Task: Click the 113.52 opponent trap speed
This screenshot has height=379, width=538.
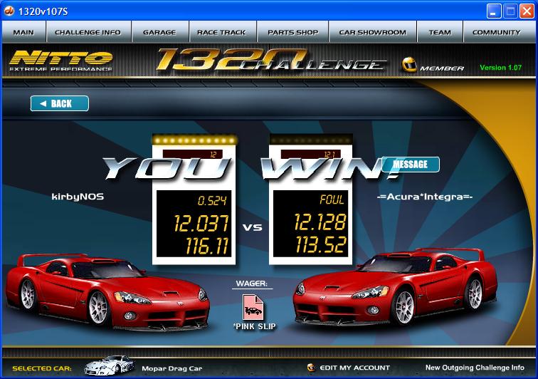Action: [x=320, y=244]
